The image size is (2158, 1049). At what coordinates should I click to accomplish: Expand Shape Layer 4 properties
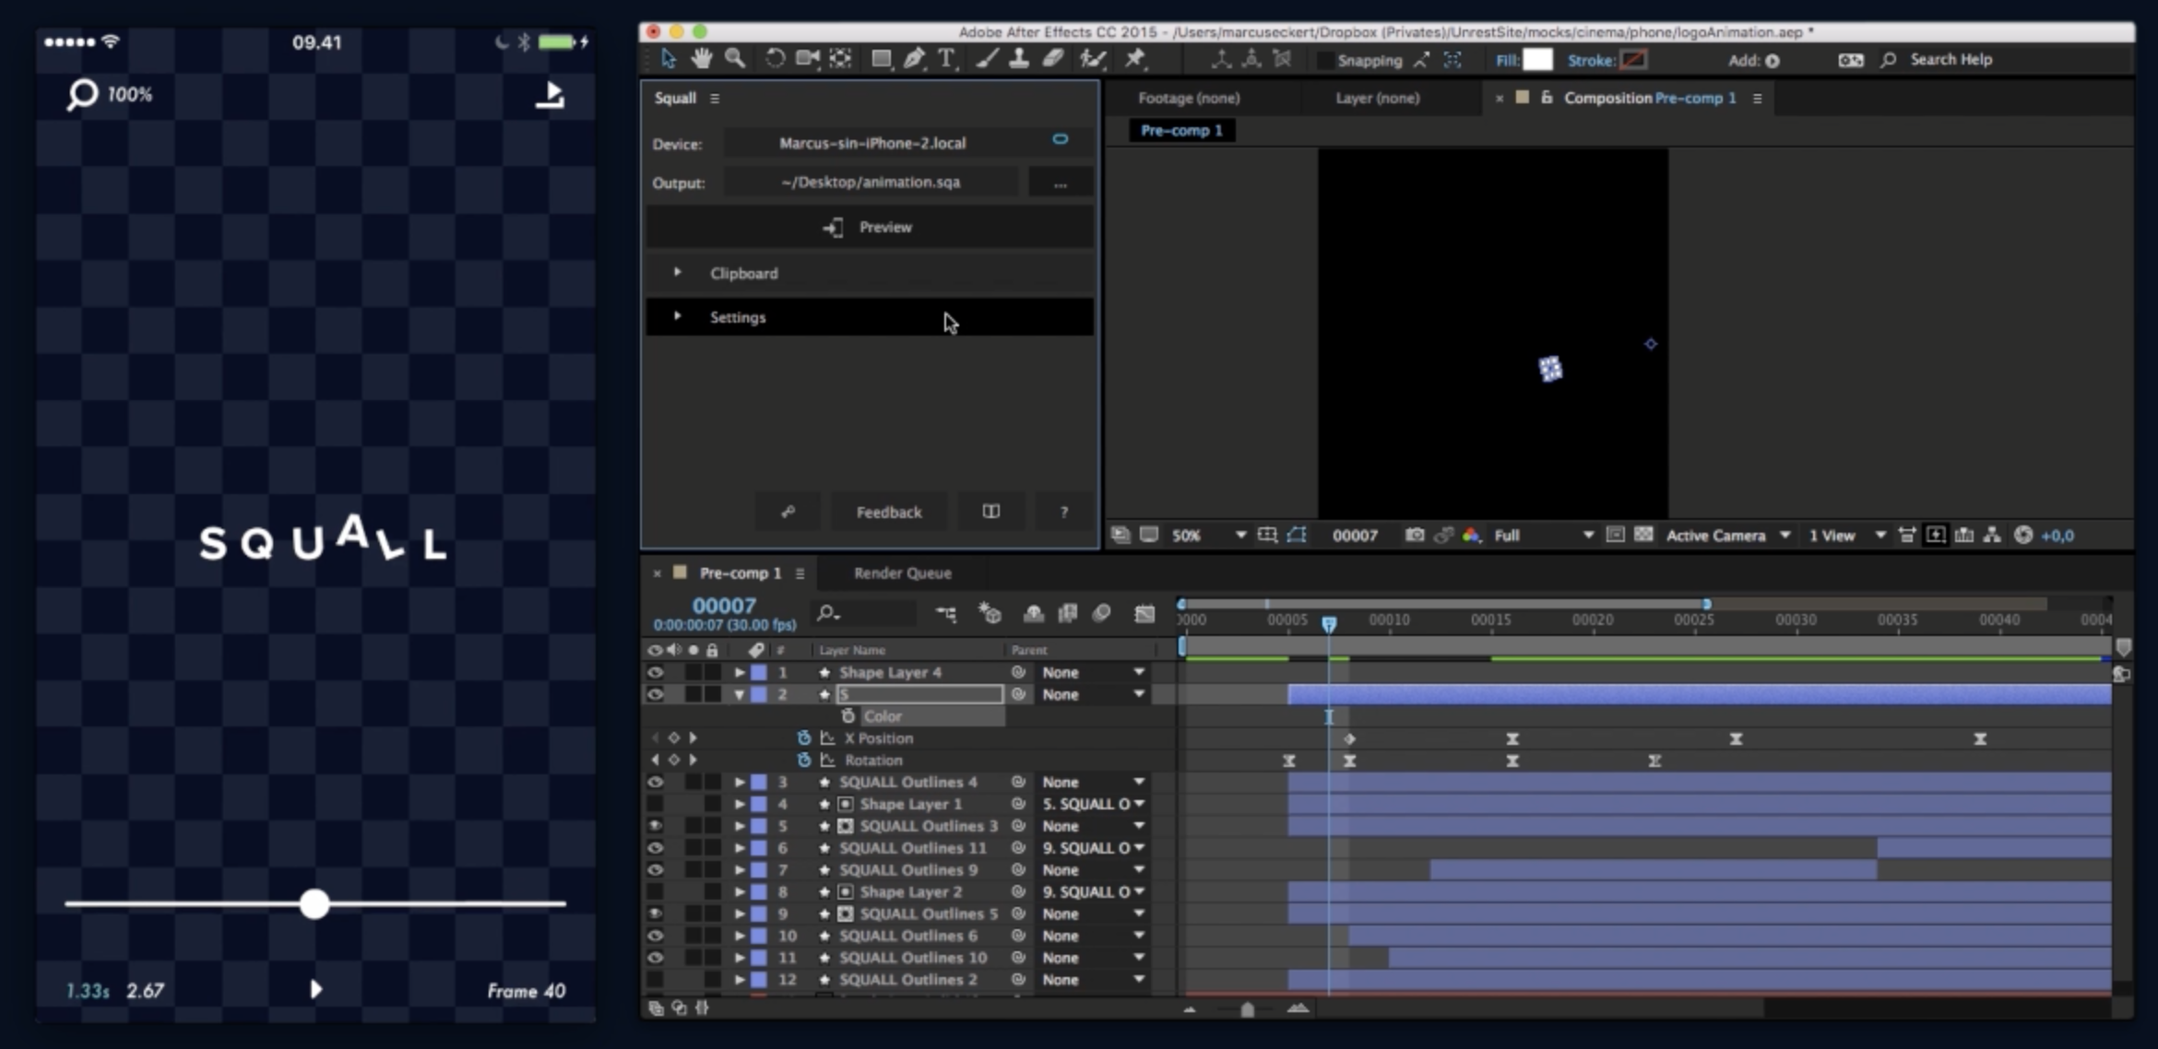[x=740, y=672]
